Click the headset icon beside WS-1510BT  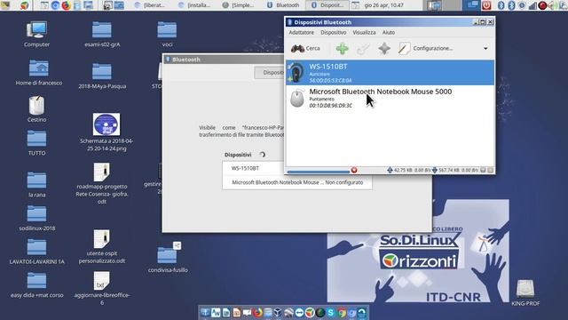tap(296, 72)
